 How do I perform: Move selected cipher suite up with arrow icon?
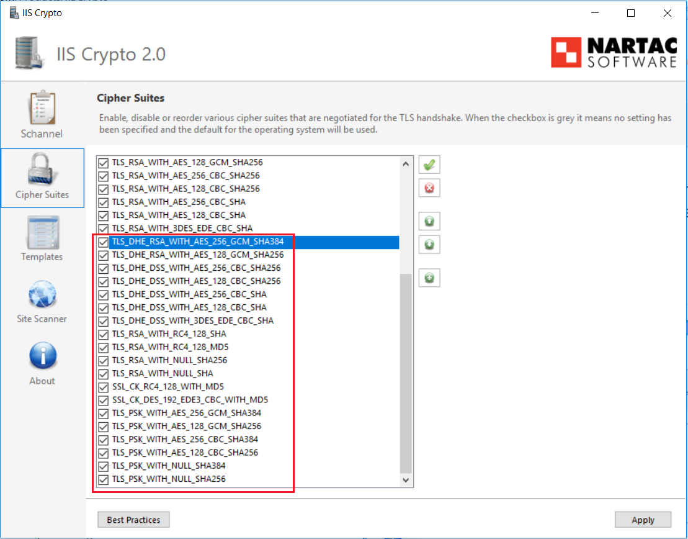(x=429, y=221)
